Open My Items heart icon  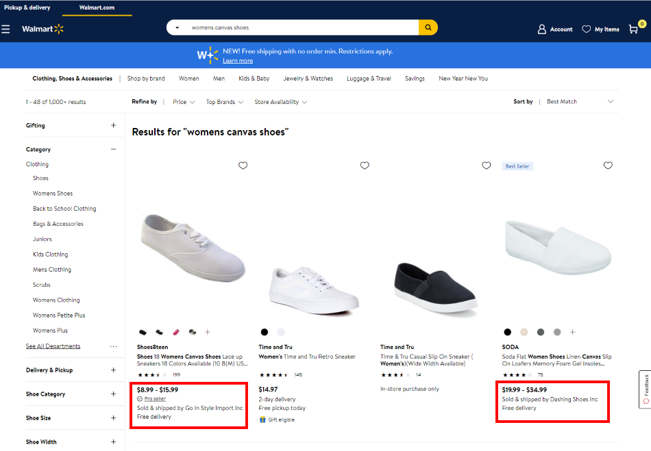pyautogui.click(x=586, y=29)
